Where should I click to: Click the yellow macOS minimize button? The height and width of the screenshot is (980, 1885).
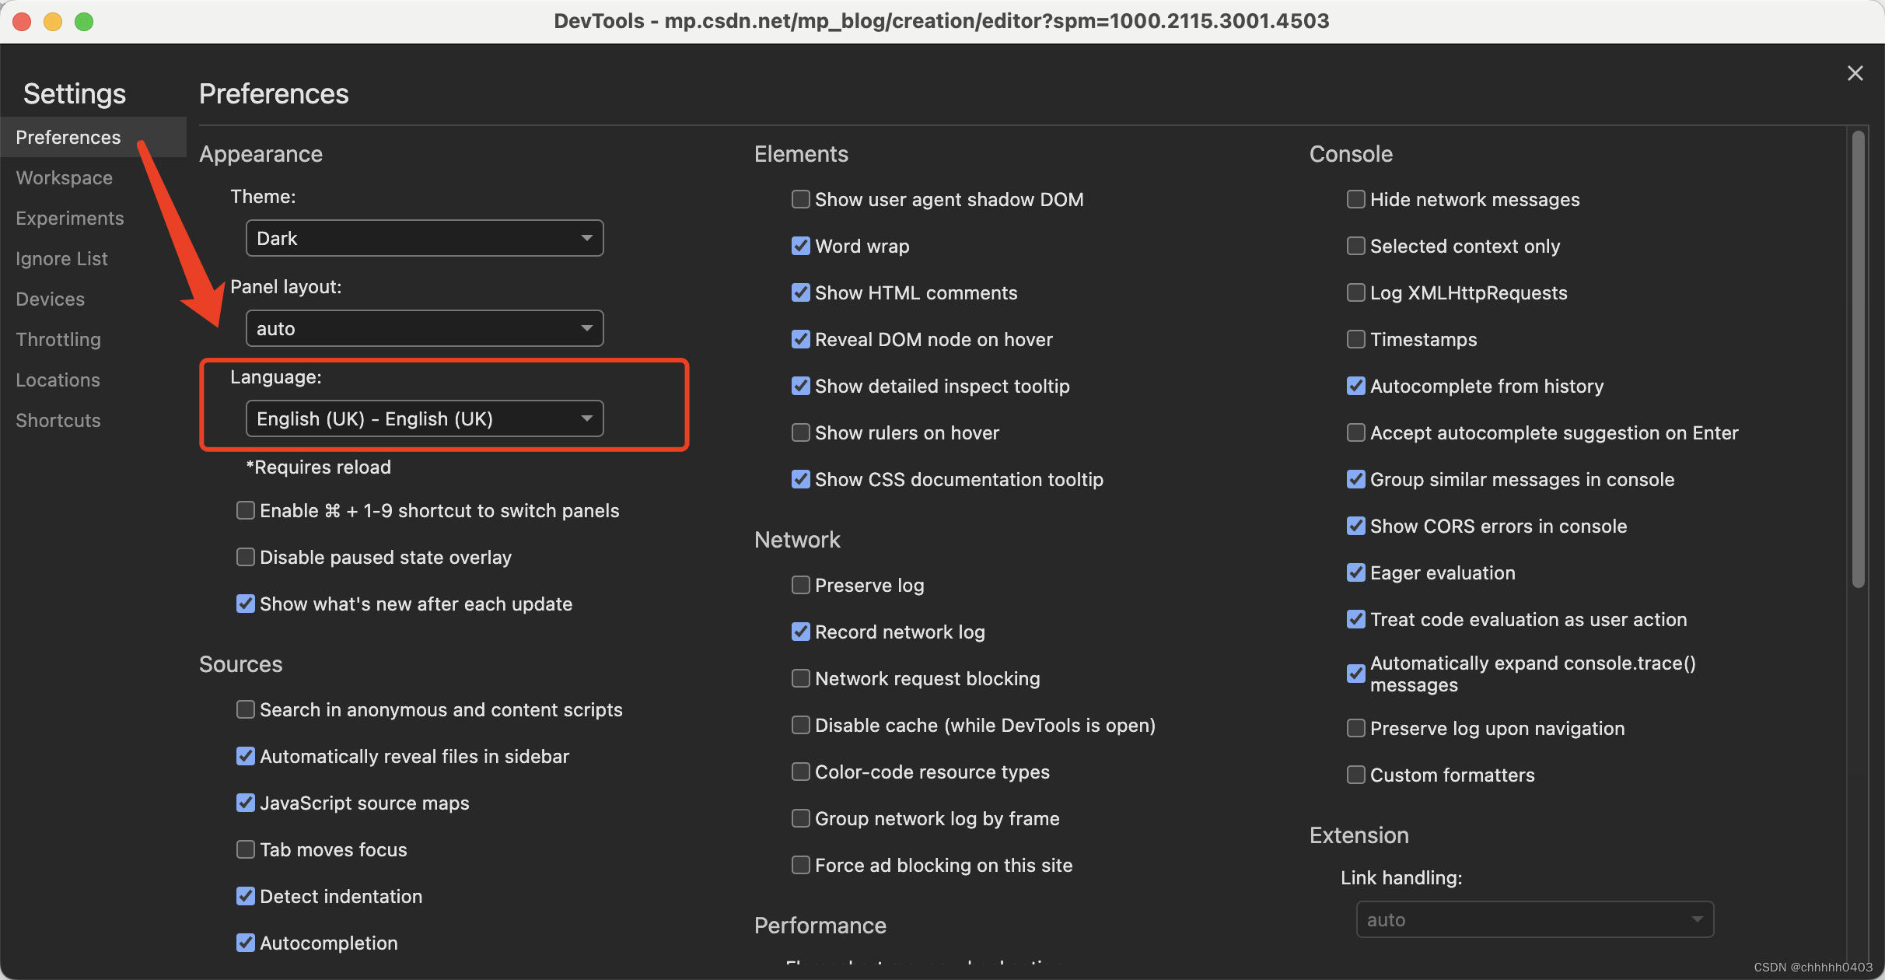click(x=53, y=21)
